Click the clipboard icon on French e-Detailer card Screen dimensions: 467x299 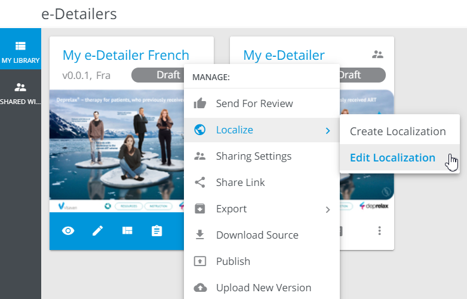point(156,231)
